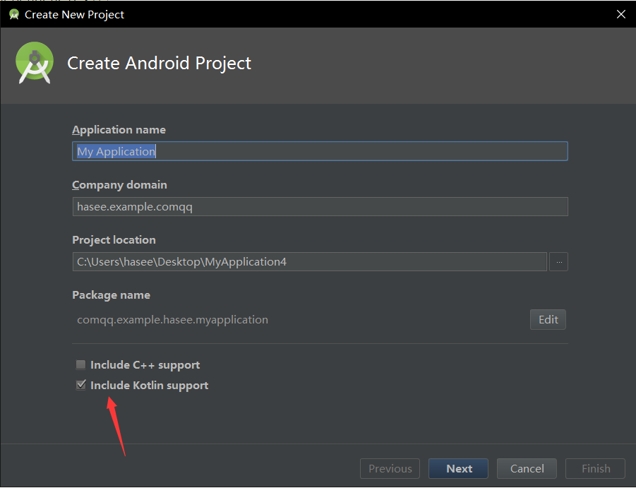Click the Application name label
636x488 pixels.
(x=119, y=130)
